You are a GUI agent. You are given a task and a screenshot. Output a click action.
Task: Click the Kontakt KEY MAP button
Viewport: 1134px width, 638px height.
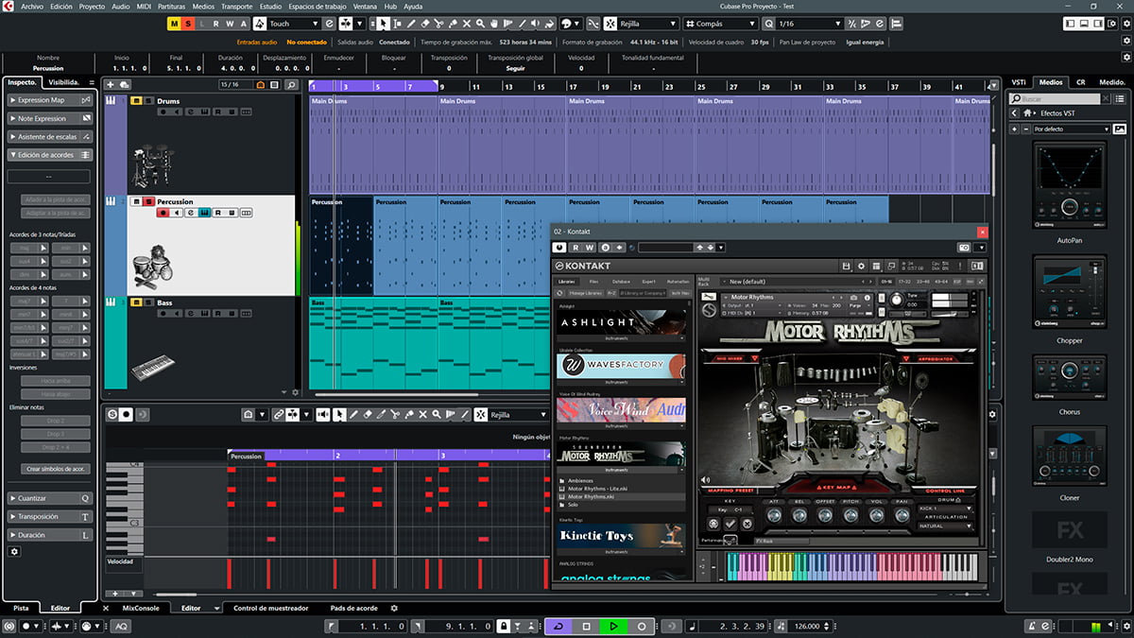click(x=837, y=488)
